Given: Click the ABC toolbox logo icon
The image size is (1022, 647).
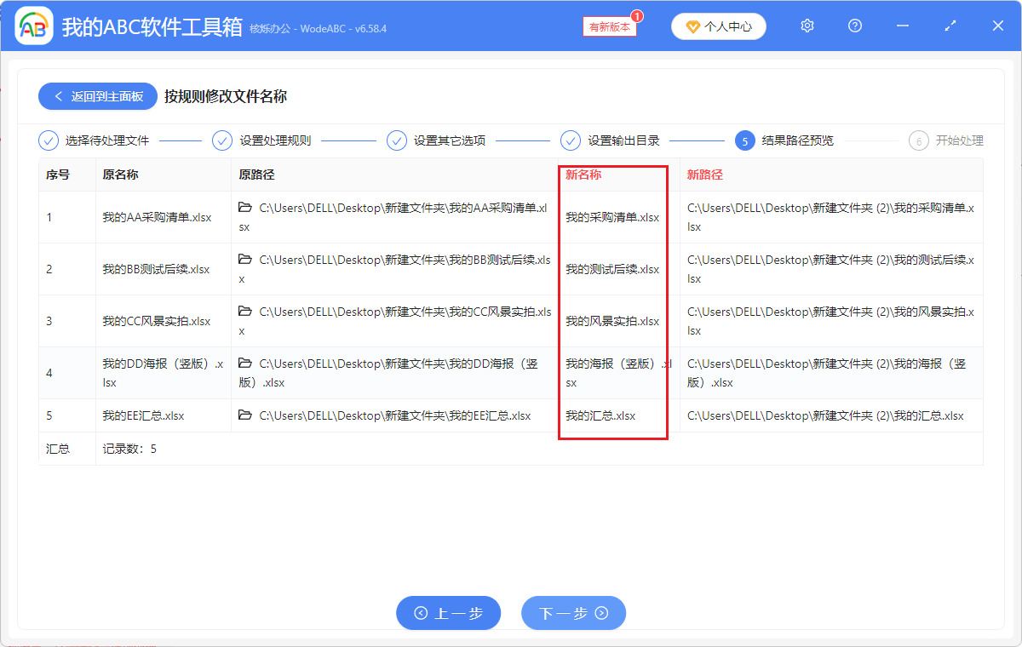Looking at the screenshot, I should (x=32, y=26).
